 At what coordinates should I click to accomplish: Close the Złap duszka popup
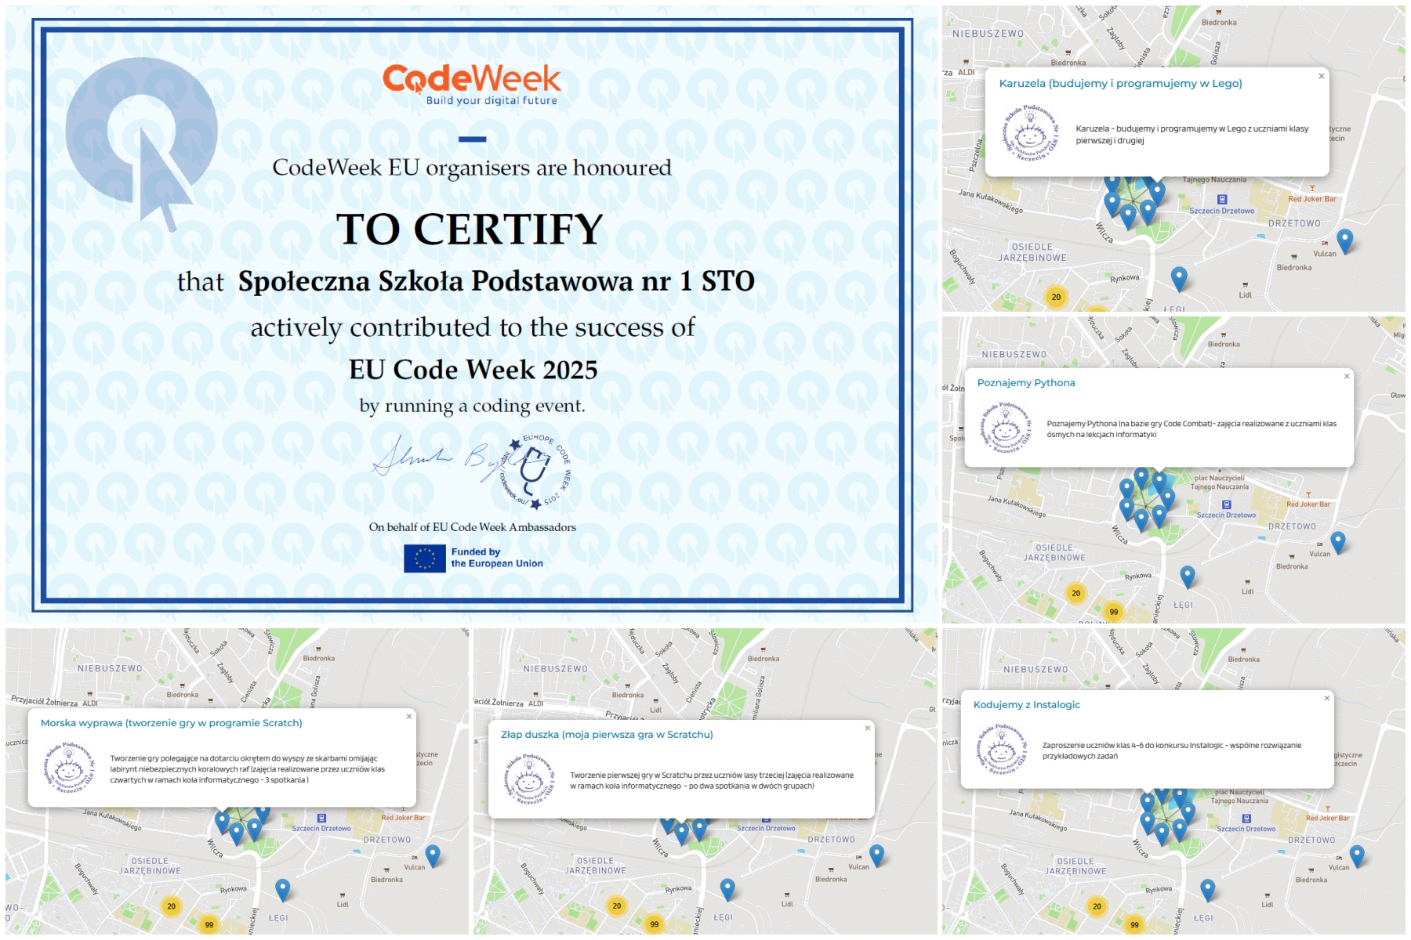[x=867, y=728]
